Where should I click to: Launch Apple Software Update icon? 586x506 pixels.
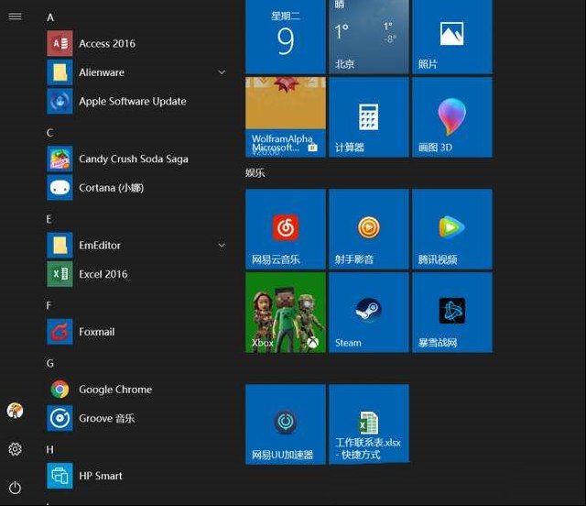pos(60,101)
